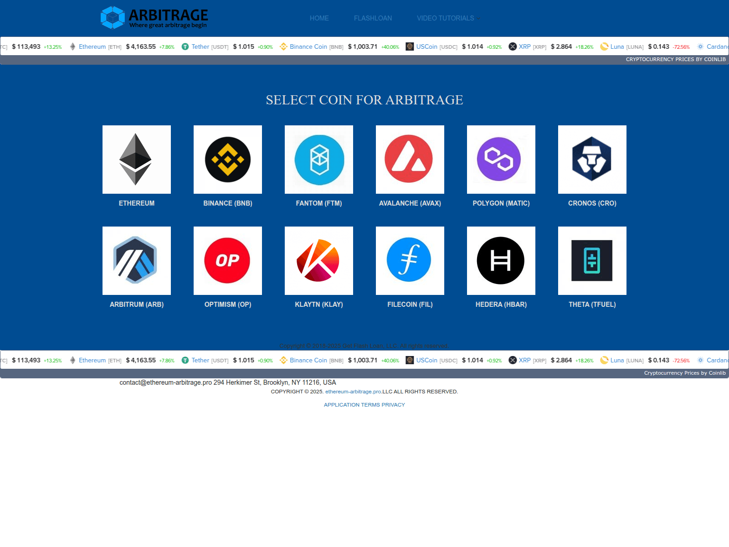Open CRYPTOCURRENCY PRICES BY COINLIB link at top
The width and height of the screenshot is (729, 547).
676,59
